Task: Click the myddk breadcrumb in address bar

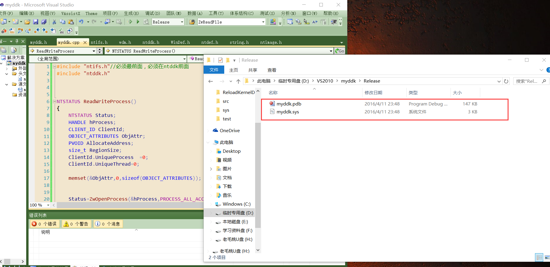Action: coord(348,81)
